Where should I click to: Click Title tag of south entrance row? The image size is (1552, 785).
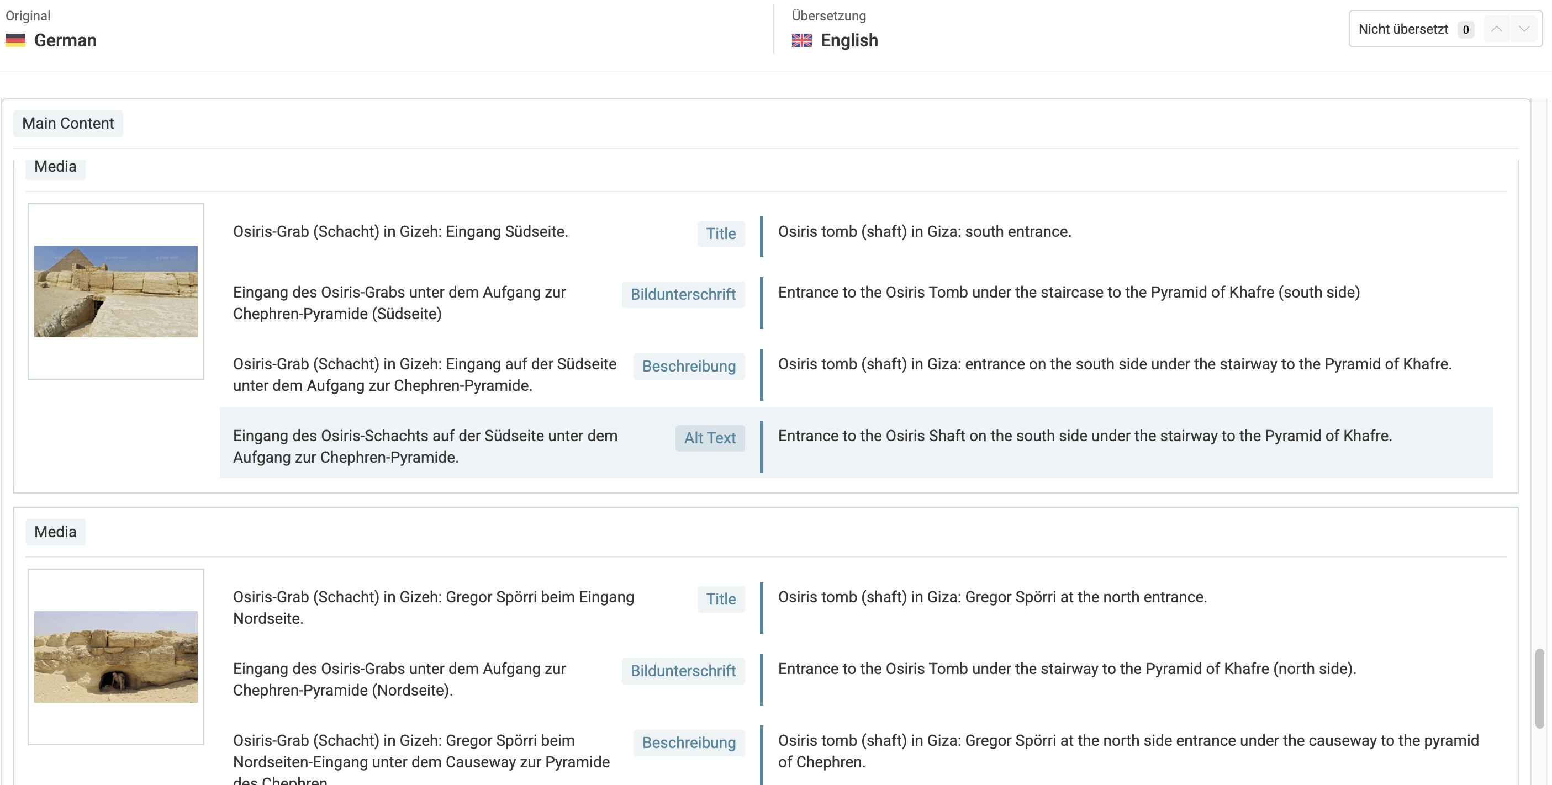tap(721, 234)
